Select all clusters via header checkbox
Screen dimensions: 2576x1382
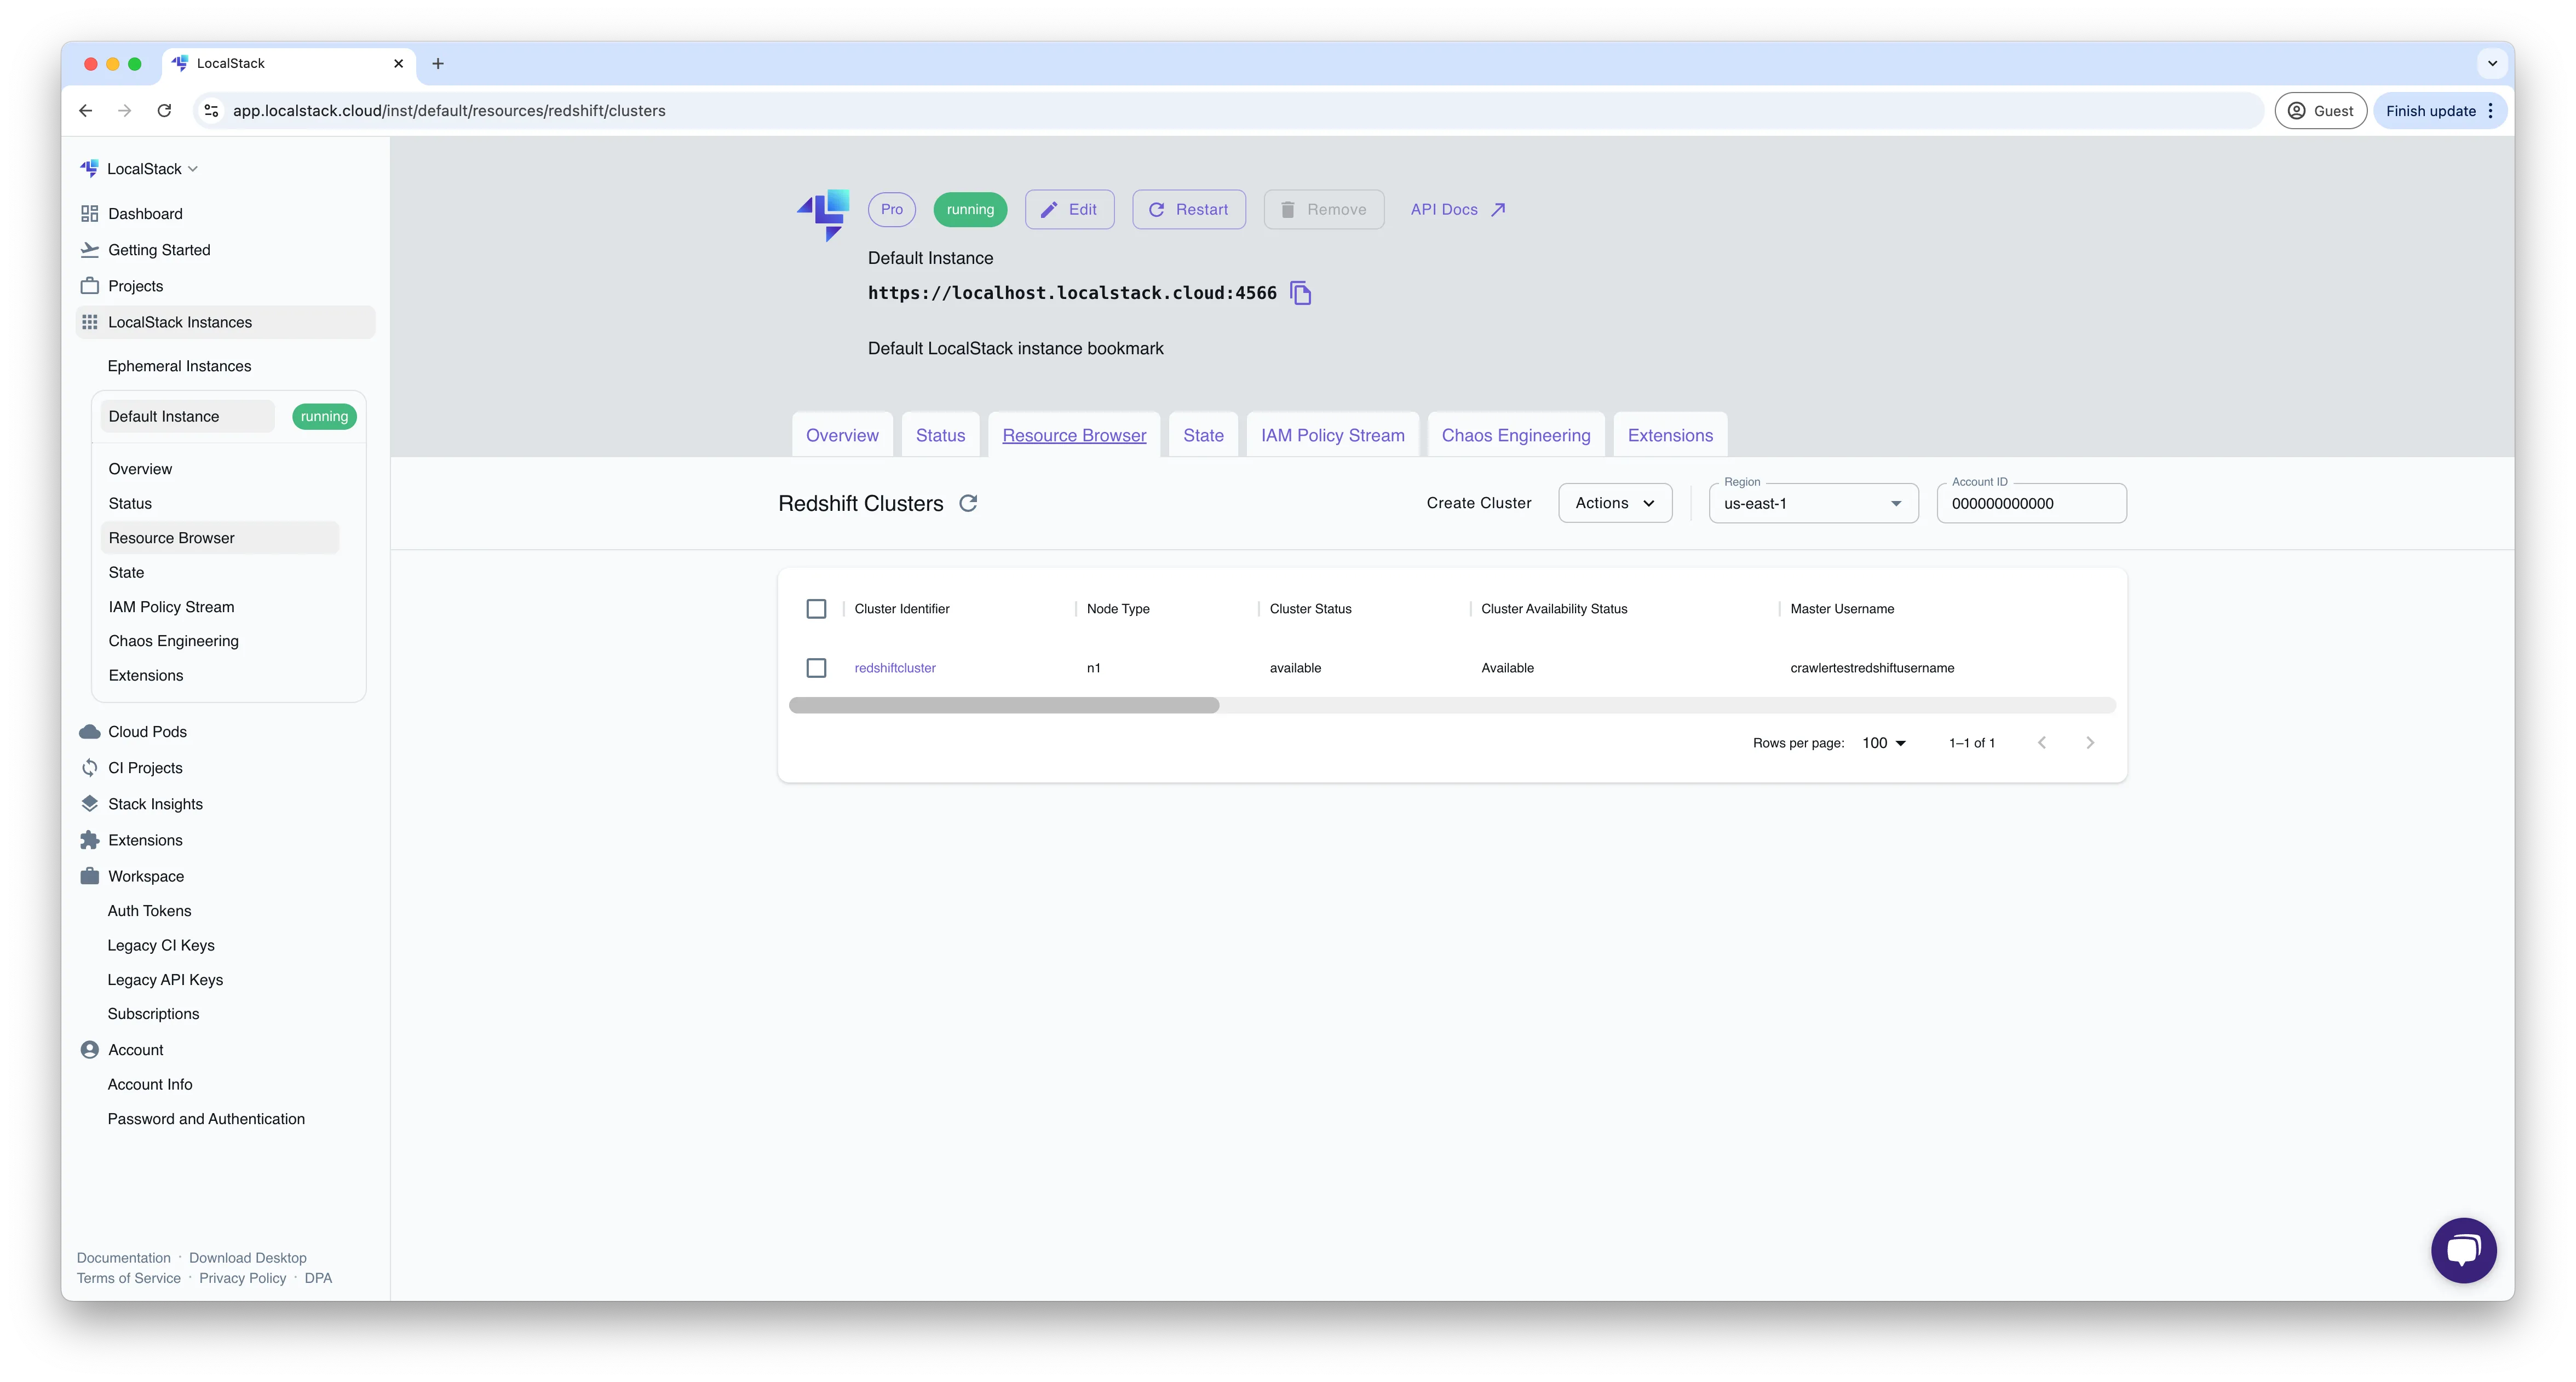(x=816, y=608)
